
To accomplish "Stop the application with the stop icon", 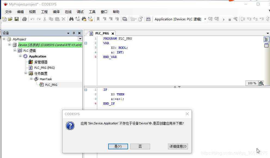I will click(229, 20).
